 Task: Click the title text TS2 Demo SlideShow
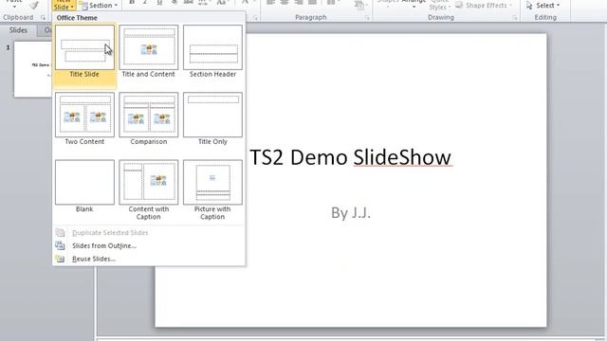(350, 157)
